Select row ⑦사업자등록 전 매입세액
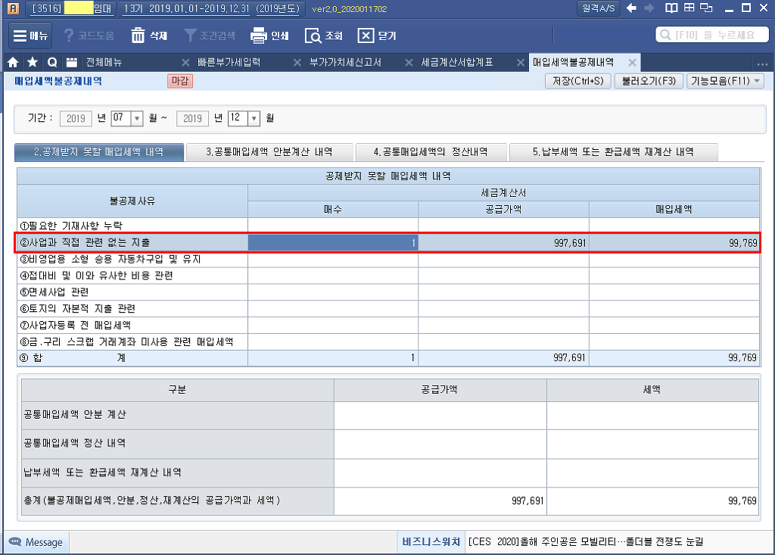 pyautogui.click(x=388, y=326)
